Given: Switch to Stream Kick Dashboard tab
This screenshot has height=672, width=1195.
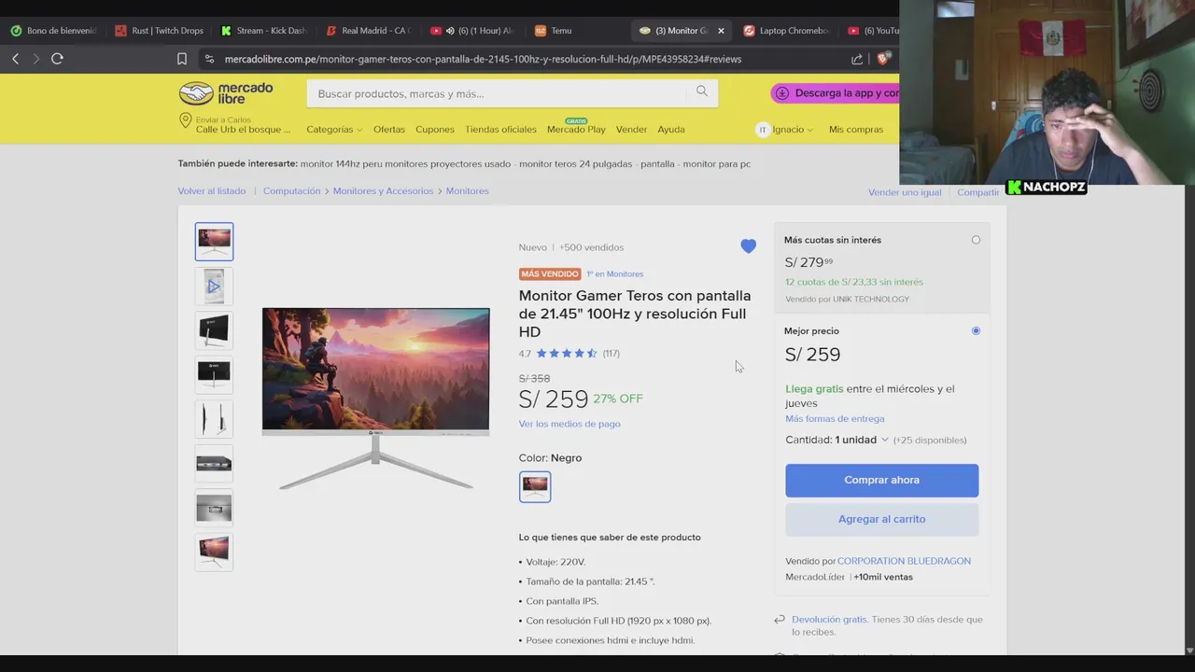Looking at the screenshot, I should (262, 31).
